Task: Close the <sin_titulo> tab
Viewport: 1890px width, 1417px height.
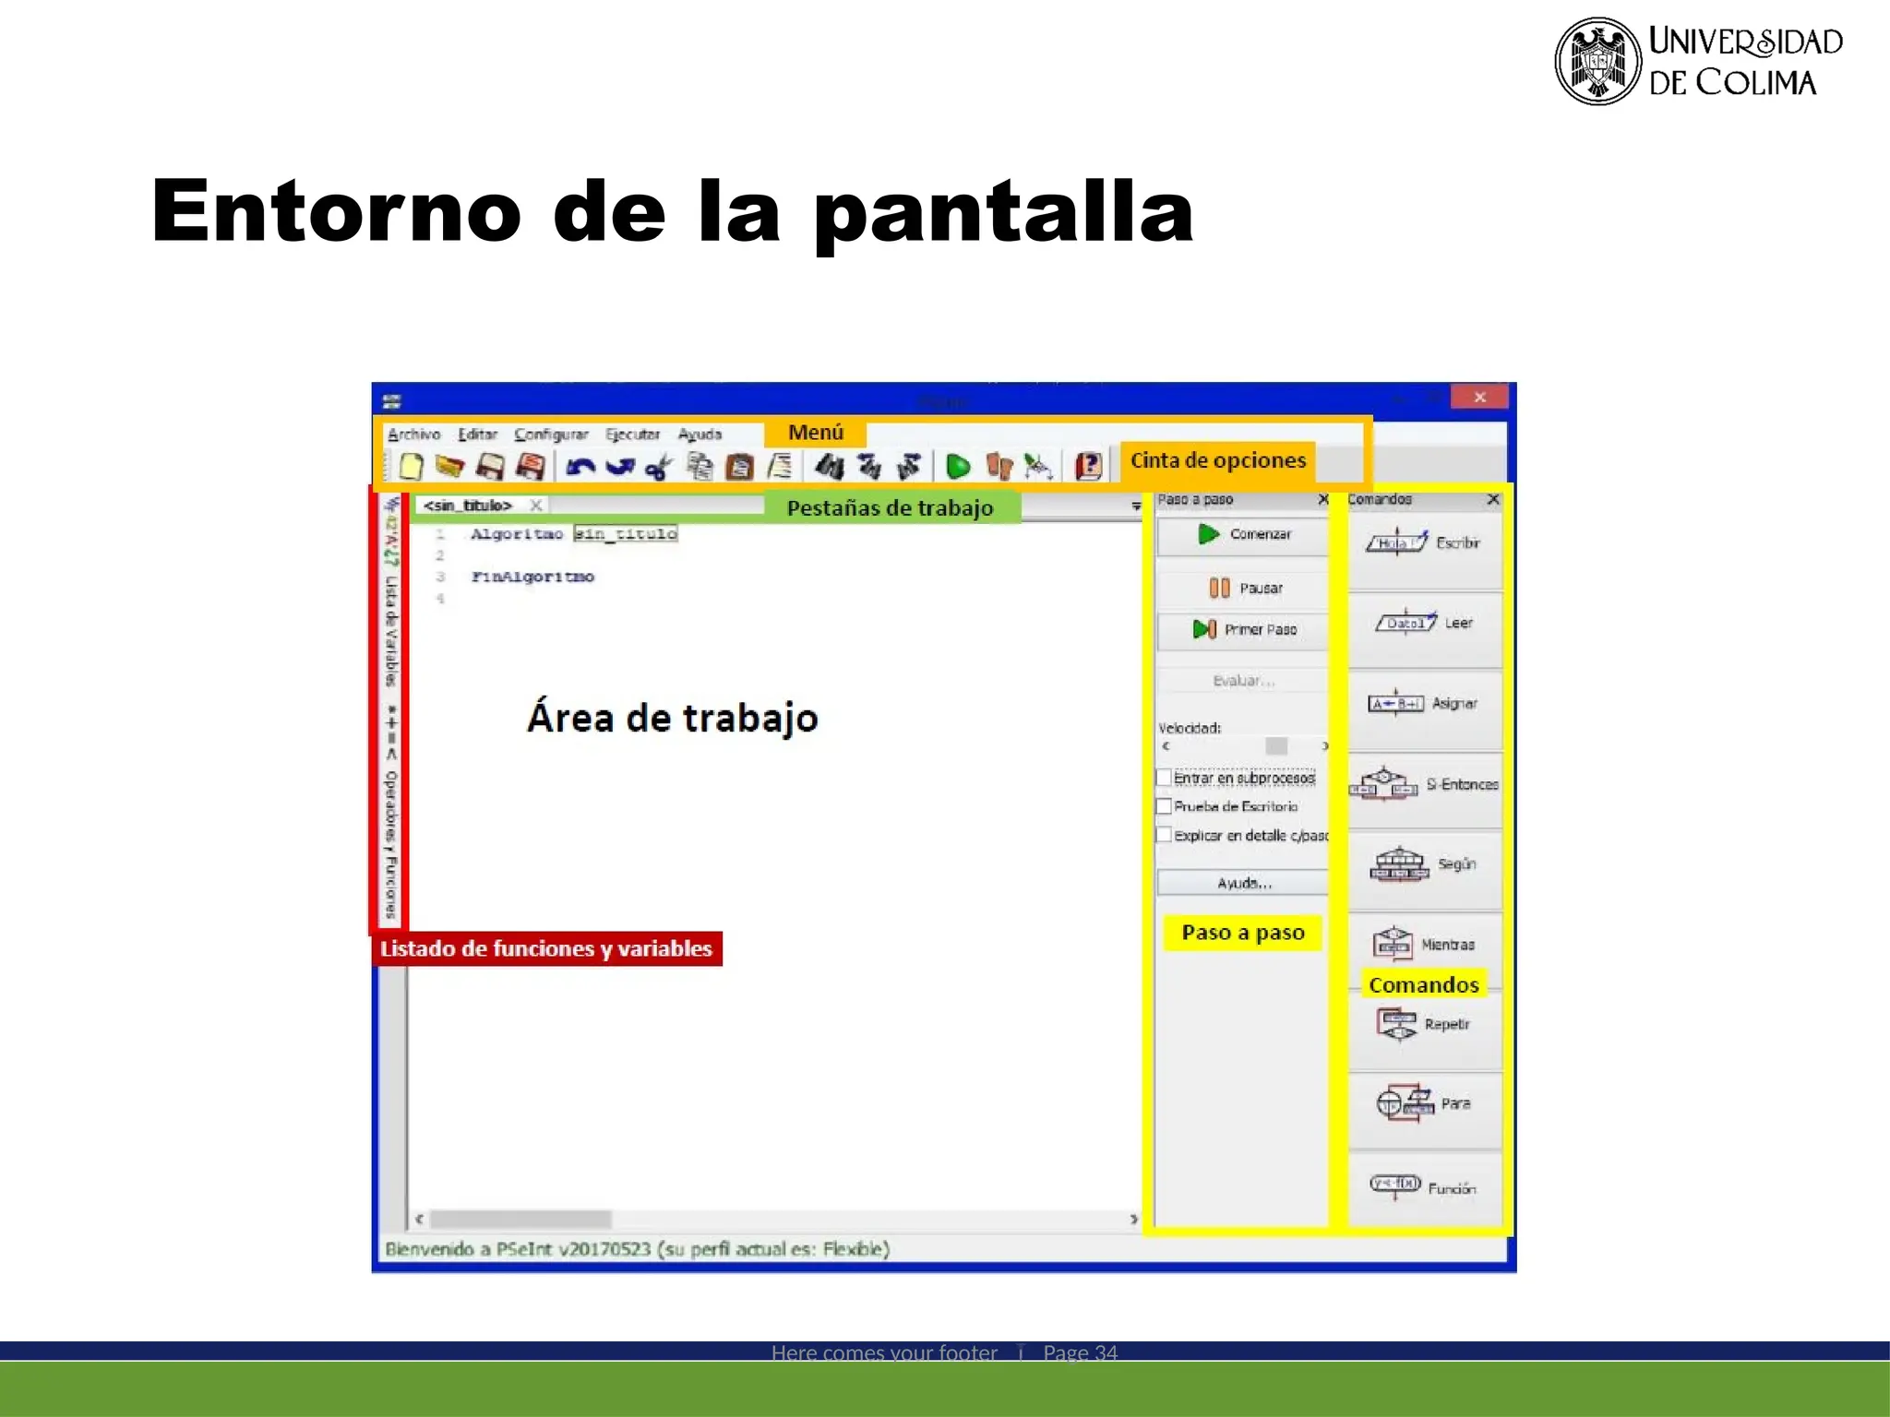Action: (535, 506)
